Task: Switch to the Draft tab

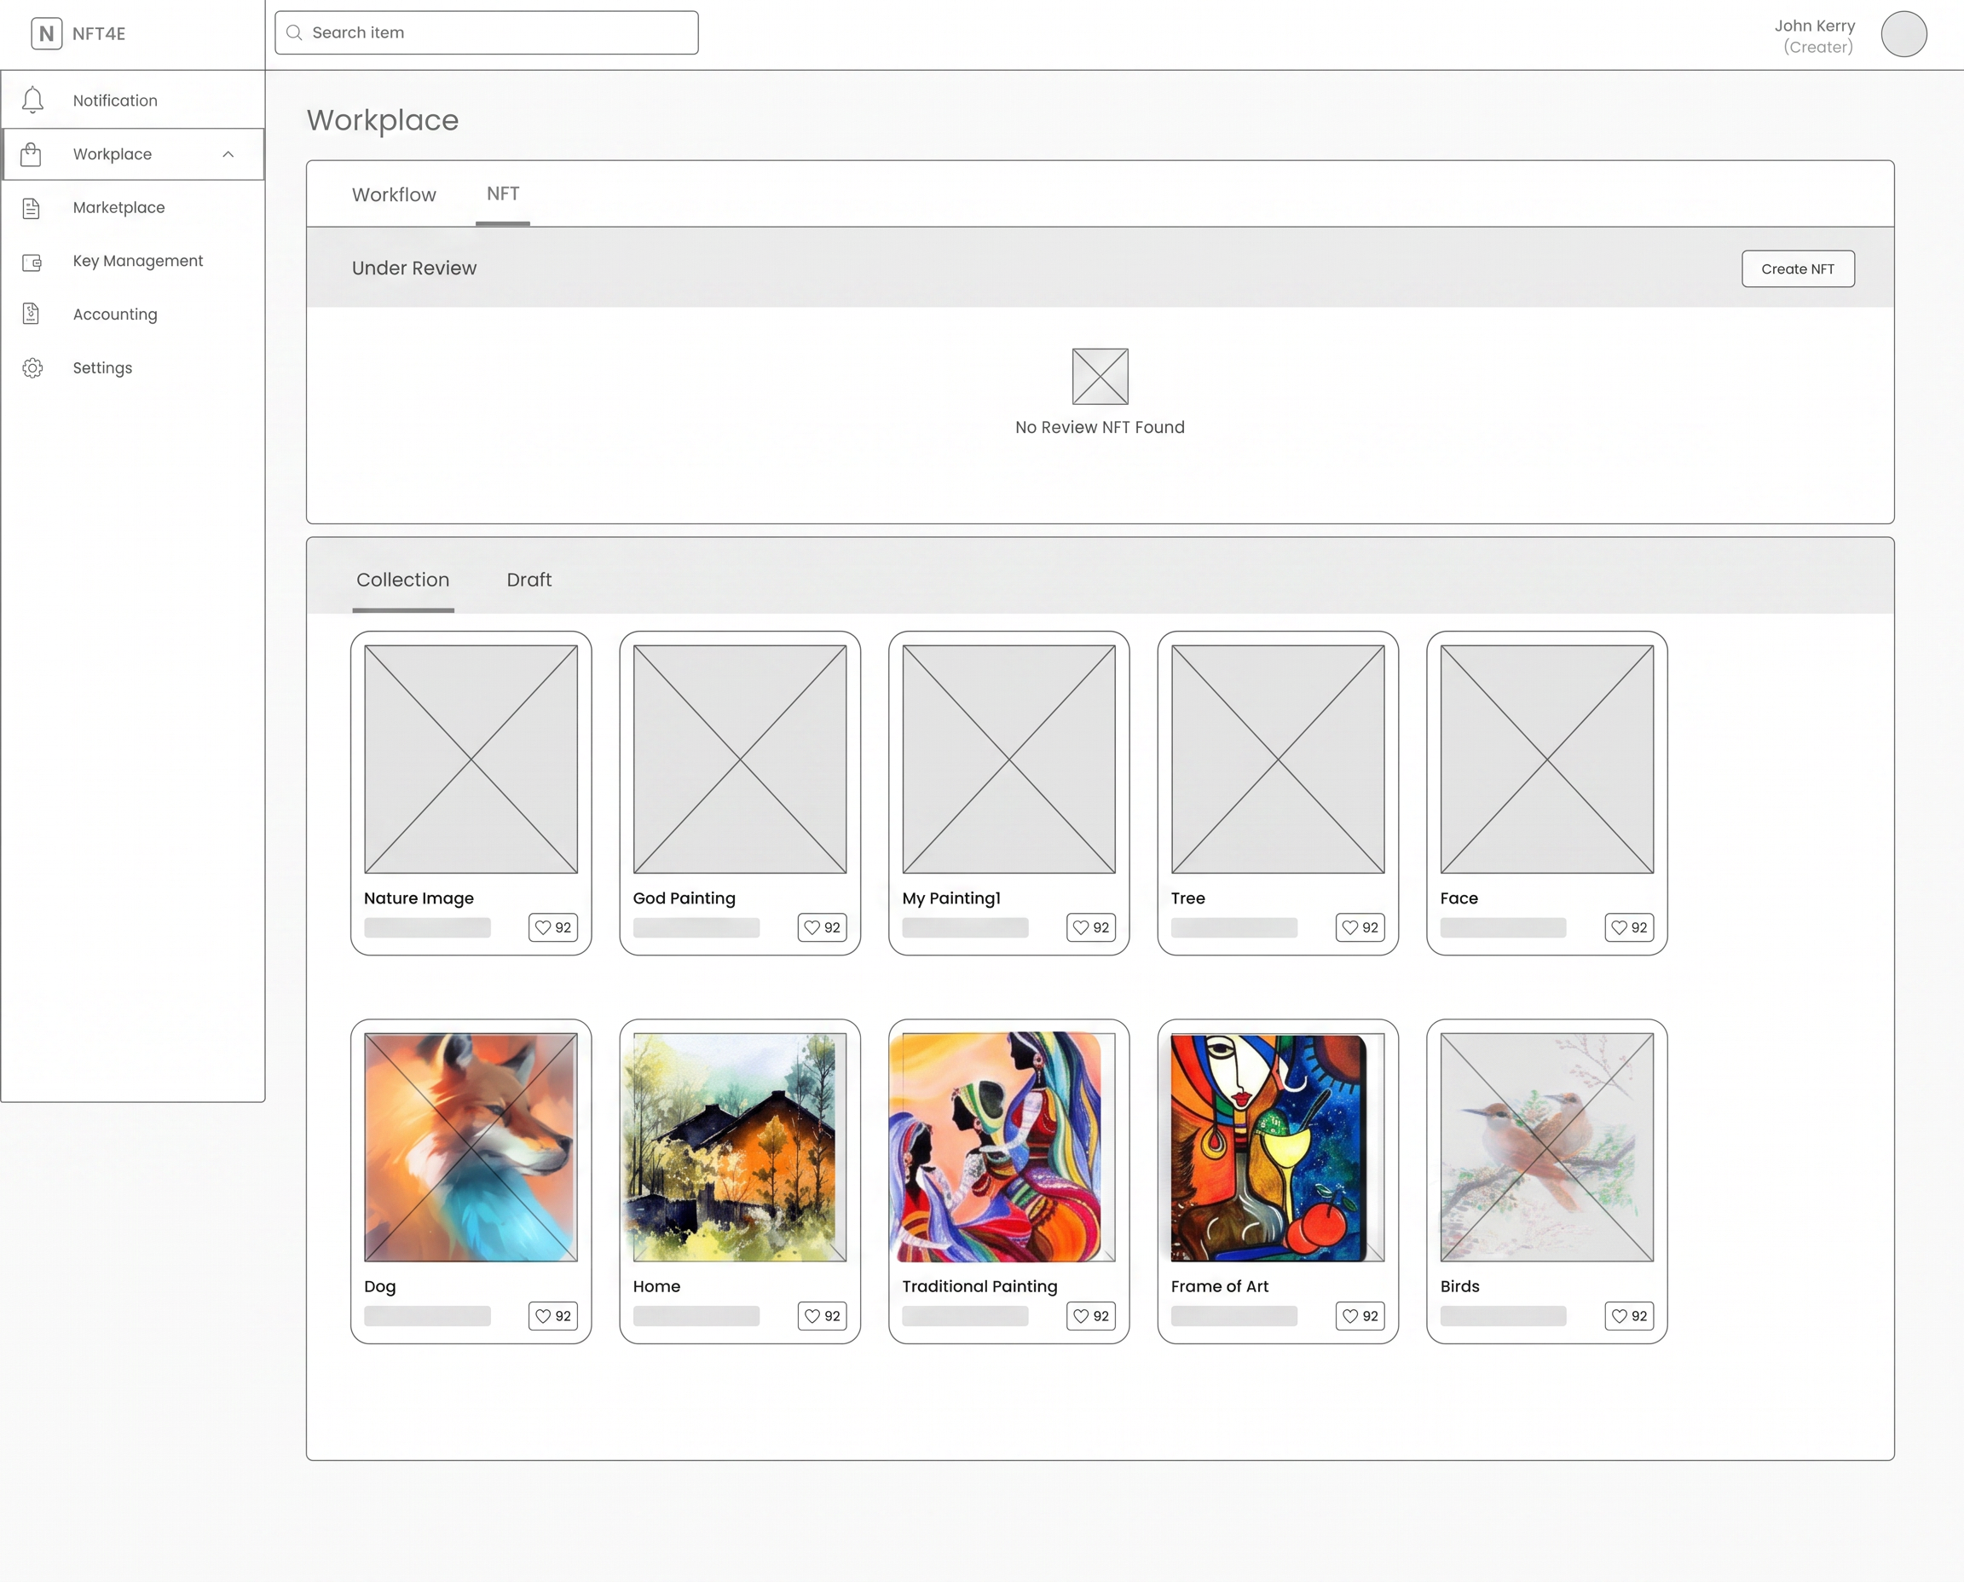Action: [529, 580]
